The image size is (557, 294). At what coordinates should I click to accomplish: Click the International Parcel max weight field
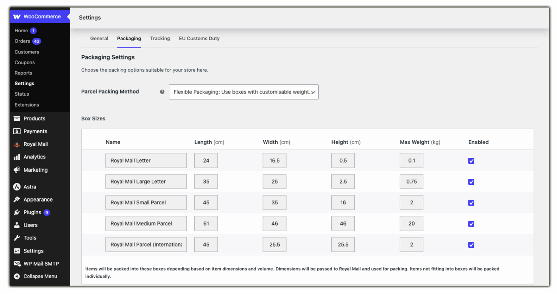(411, 245)
